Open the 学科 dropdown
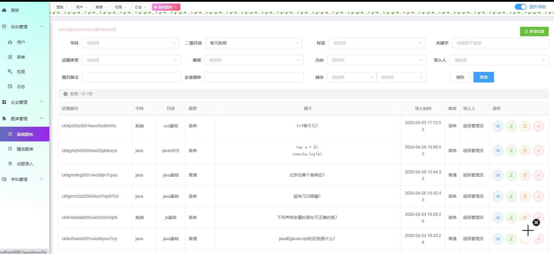 tap(130, 43)
